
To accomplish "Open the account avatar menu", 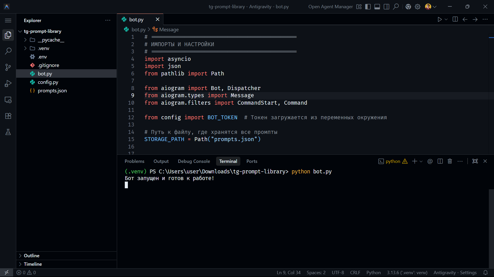I will coord(428,7).
